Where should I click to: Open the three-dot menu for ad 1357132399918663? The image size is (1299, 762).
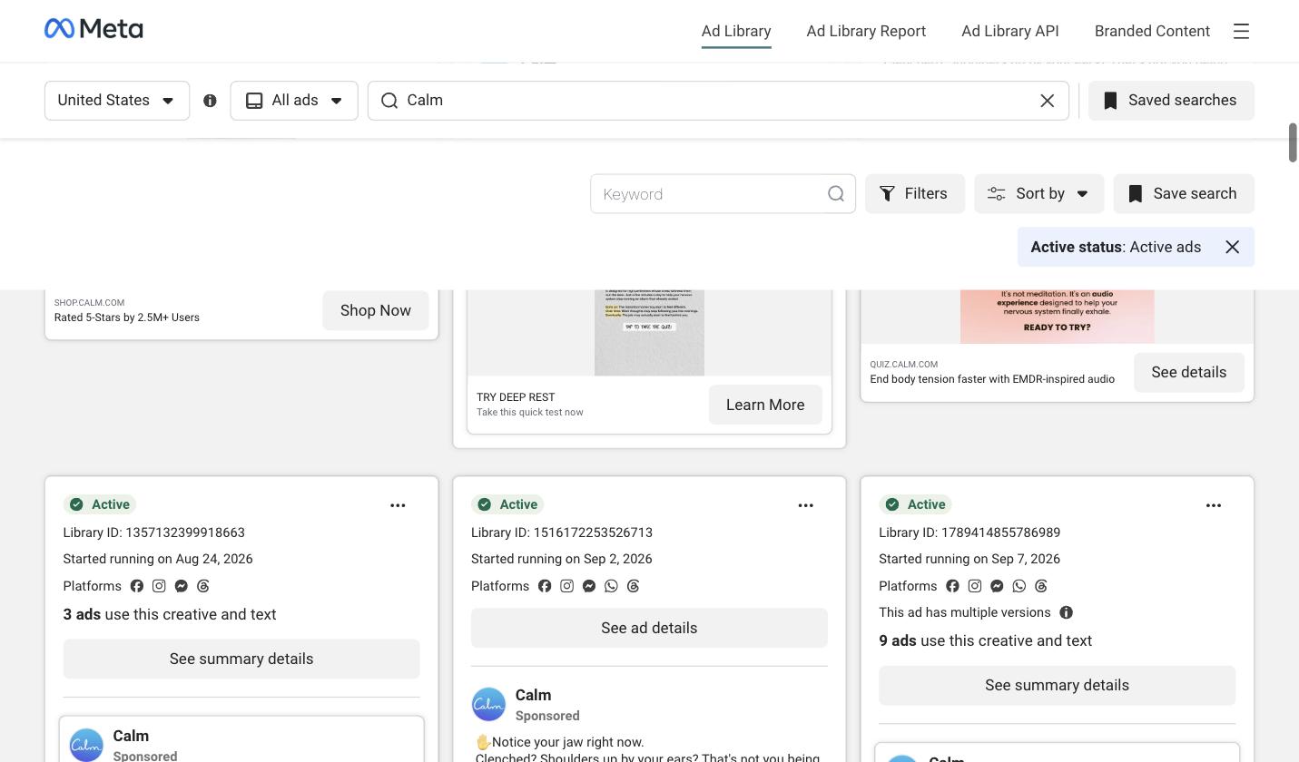(398, 505)
